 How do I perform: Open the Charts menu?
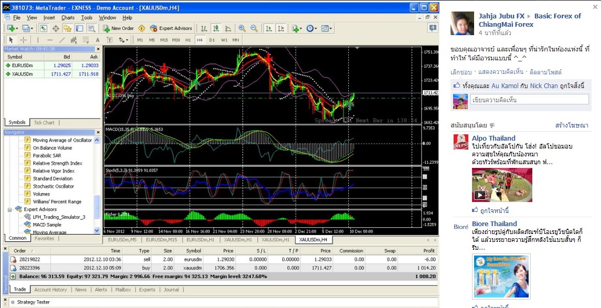click(68, 18)
